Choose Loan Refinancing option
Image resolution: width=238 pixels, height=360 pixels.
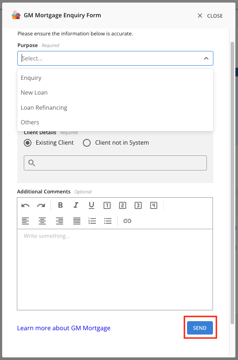coord(115,107)
